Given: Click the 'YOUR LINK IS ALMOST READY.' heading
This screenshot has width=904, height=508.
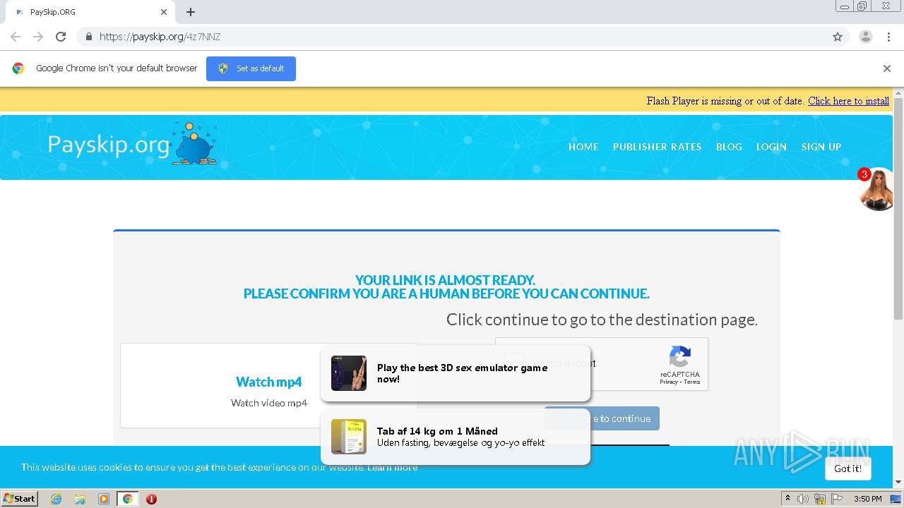Looking at the screenshot, I should coord(445,280).
